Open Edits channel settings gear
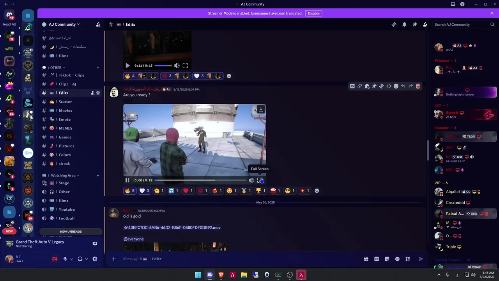The image size is (499, 281). click(x=98, y=93)
